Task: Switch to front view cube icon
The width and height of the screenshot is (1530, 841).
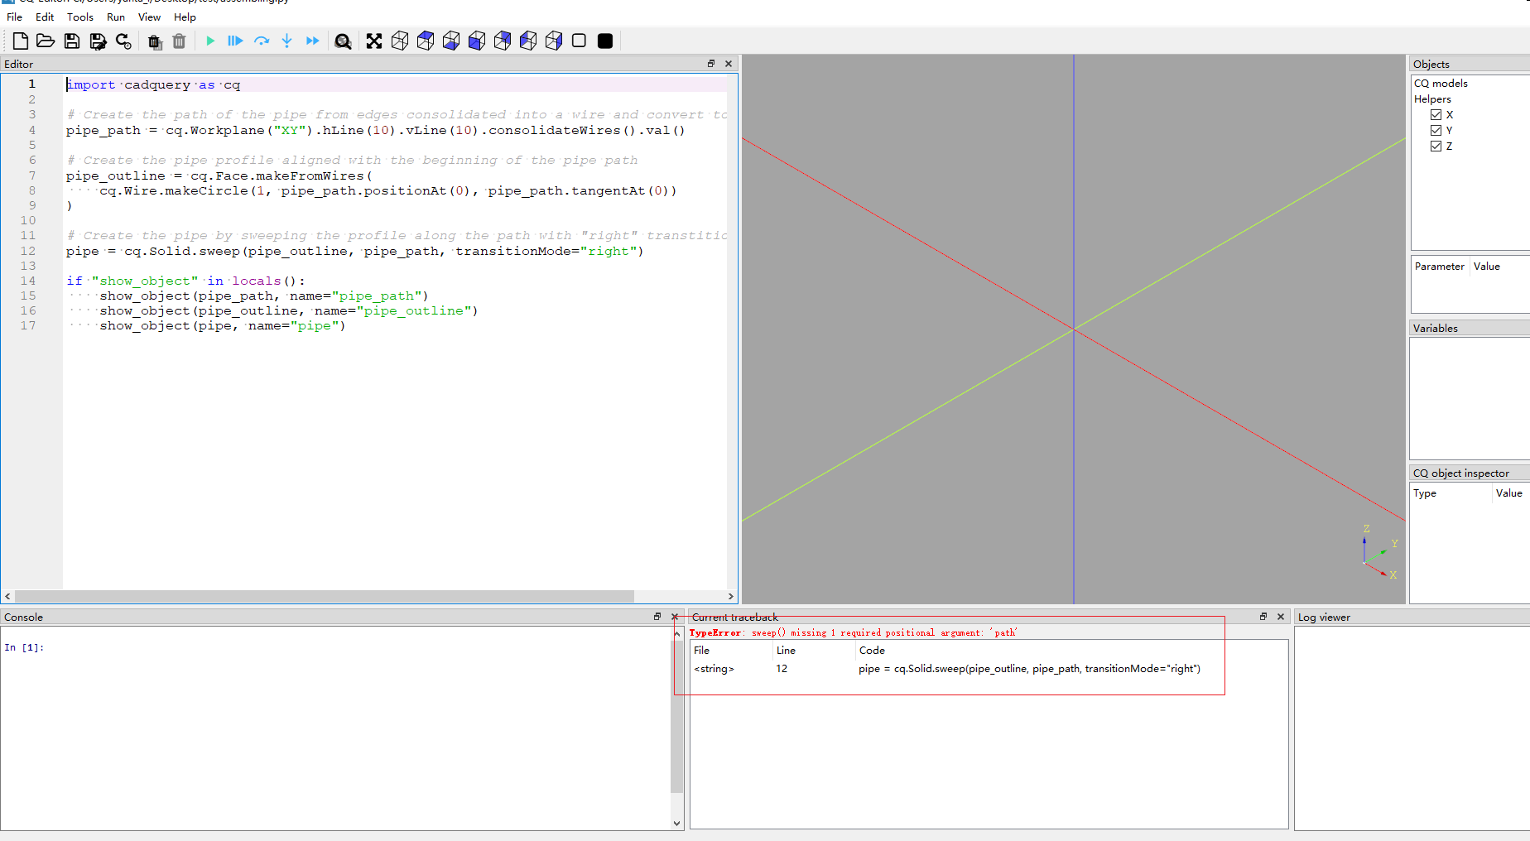Action: point(477,41)
